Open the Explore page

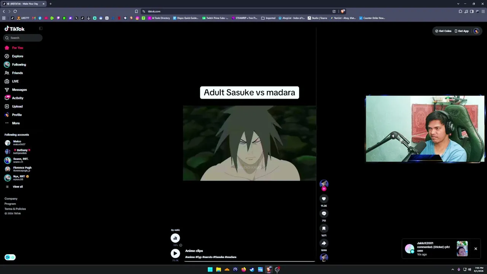tap(14, 56)
